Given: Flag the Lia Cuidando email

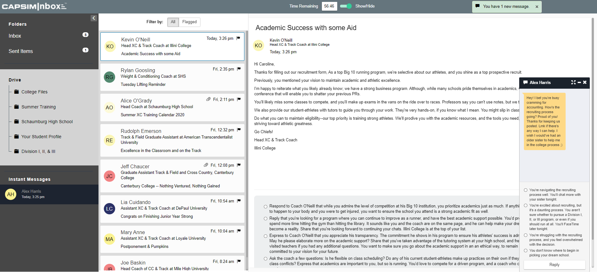Looking at the screenshot, I should click(x=239, y=201).
